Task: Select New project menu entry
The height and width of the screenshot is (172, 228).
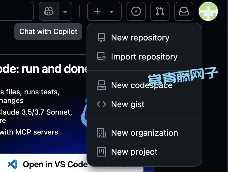Action: (x=144, y=152)
